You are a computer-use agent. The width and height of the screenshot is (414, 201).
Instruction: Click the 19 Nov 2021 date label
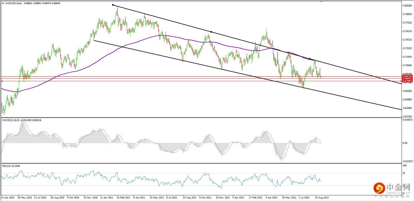pos(222,197)
